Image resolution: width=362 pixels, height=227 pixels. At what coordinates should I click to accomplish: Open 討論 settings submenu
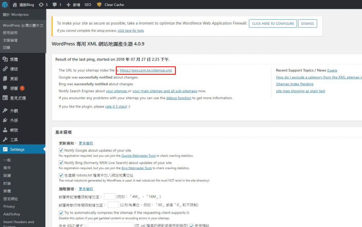pyautogui.click(x=7, y=184)
